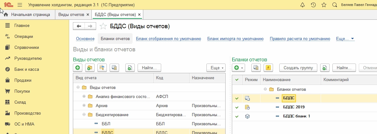The height and width of the screenshot is (134, 377).
Task: Click the green add button under Виды отчетов
Action: click(x=78, y=67)
